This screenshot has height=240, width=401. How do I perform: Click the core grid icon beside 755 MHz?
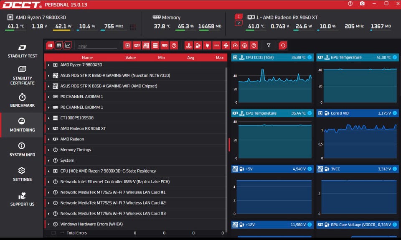click(133, 27)
